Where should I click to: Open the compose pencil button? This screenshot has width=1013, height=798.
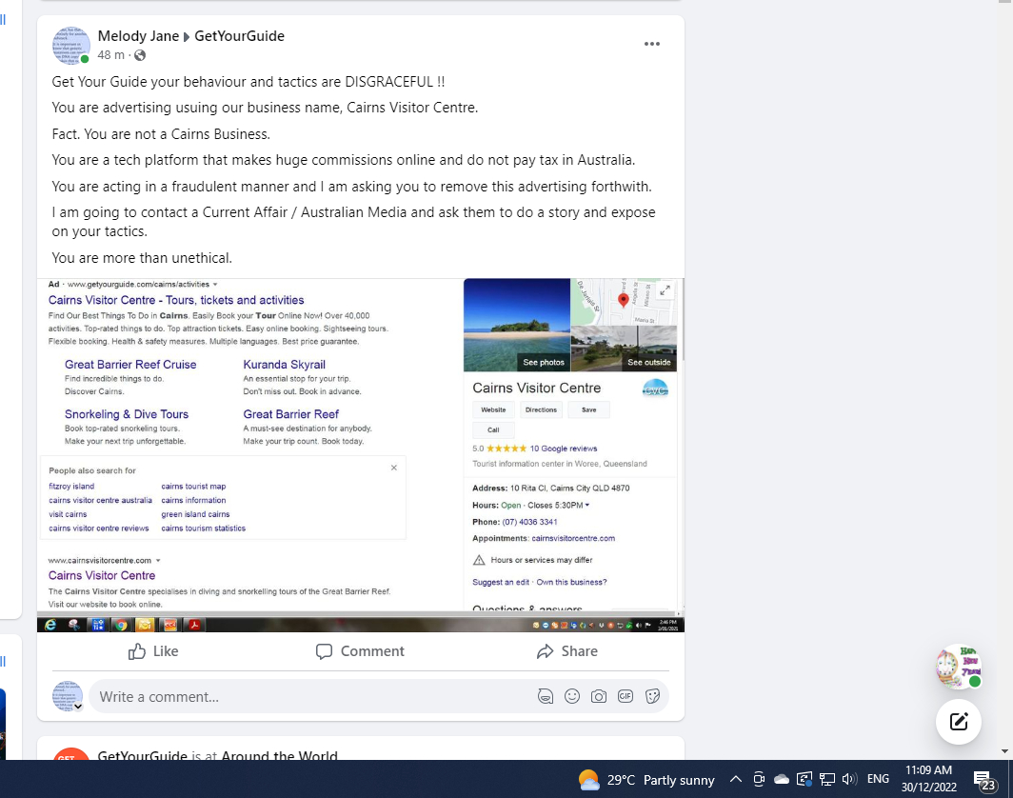pos(959,722)
